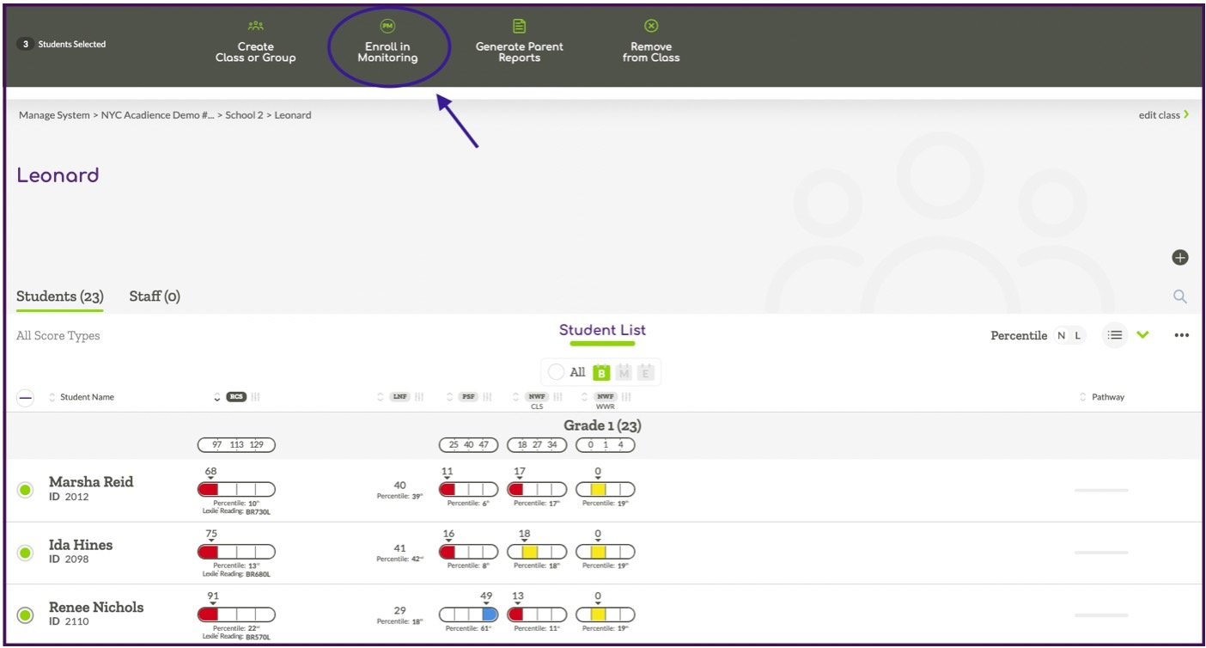Select the All assessments radio button
The height and width of the screenshot is (648, 1206).
click(x=557, y=371)
